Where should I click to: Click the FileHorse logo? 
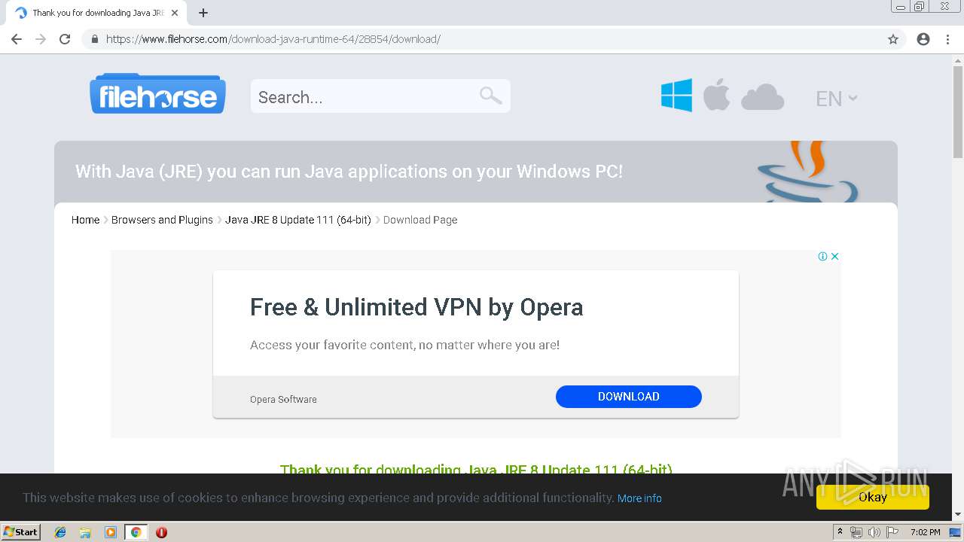click(157, 94)
